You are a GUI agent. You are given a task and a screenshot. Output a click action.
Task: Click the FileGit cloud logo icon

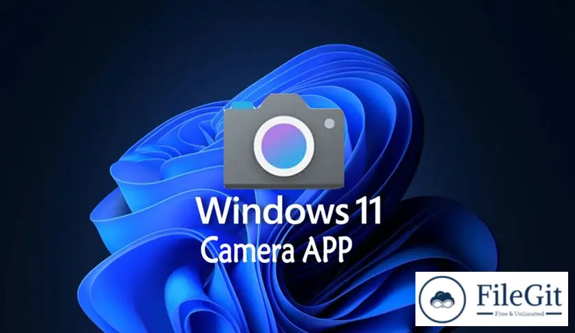(442, 299)
